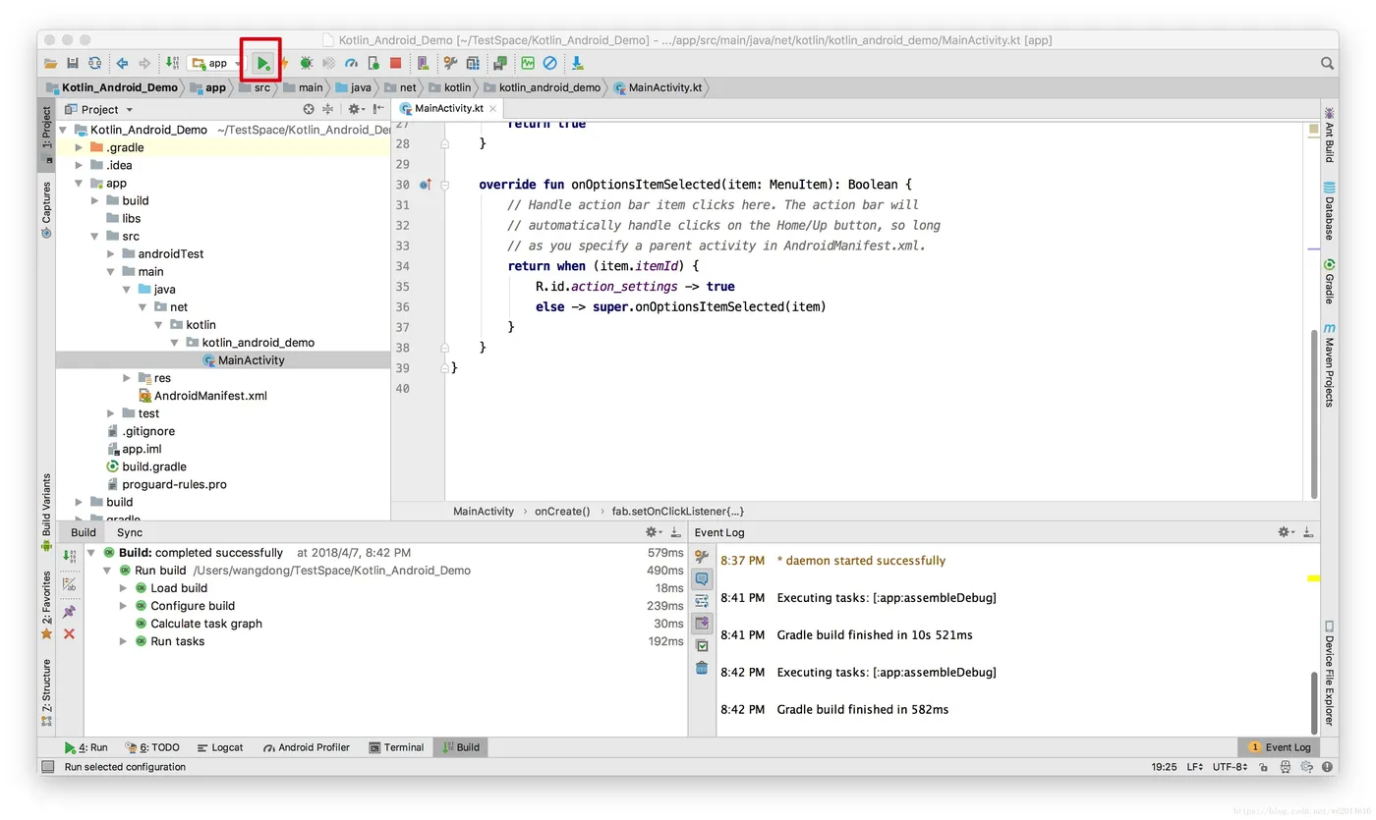Expand the .idea folder
This screenshot has height=820, width=1376.
click(x=80, y=165)
